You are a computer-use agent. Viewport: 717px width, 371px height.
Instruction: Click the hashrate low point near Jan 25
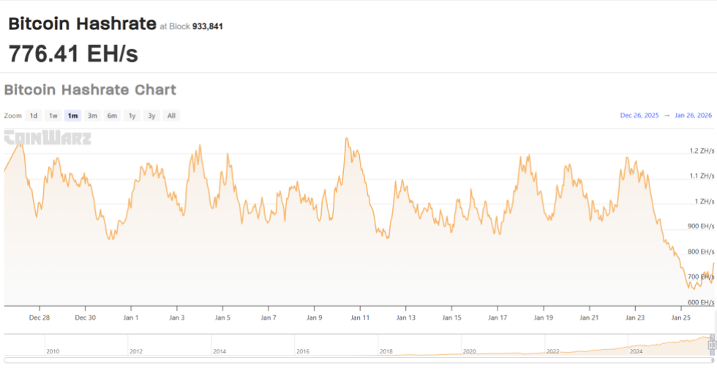(x=691, y=288)
